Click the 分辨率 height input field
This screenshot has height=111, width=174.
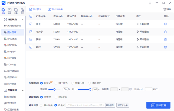(x=125, y=89)
